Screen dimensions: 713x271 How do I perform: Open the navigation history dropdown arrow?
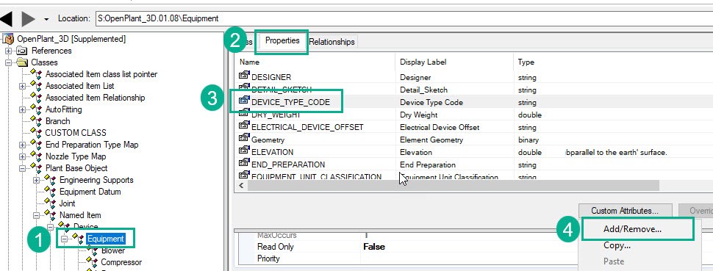click(x=46, y=20)
